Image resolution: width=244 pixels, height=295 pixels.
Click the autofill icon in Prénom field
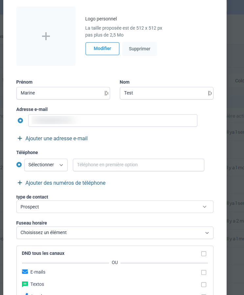(x=106, y=93)
